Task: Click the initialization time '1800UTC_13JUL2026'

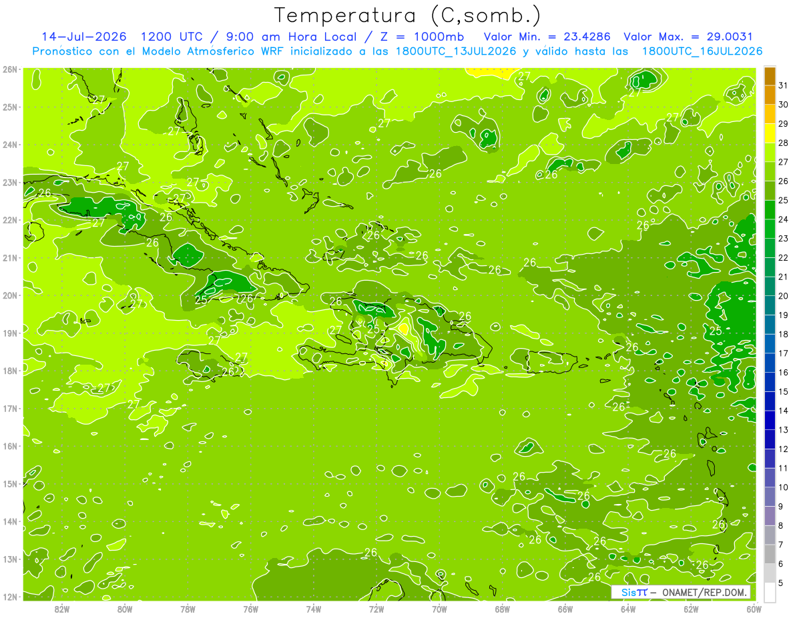Action: click(x=456, y=51)
